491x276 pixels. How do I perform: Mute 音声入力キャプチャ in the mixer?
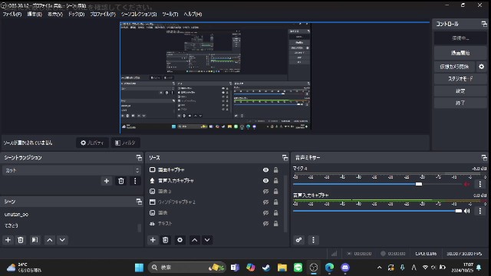coord(467,212)
